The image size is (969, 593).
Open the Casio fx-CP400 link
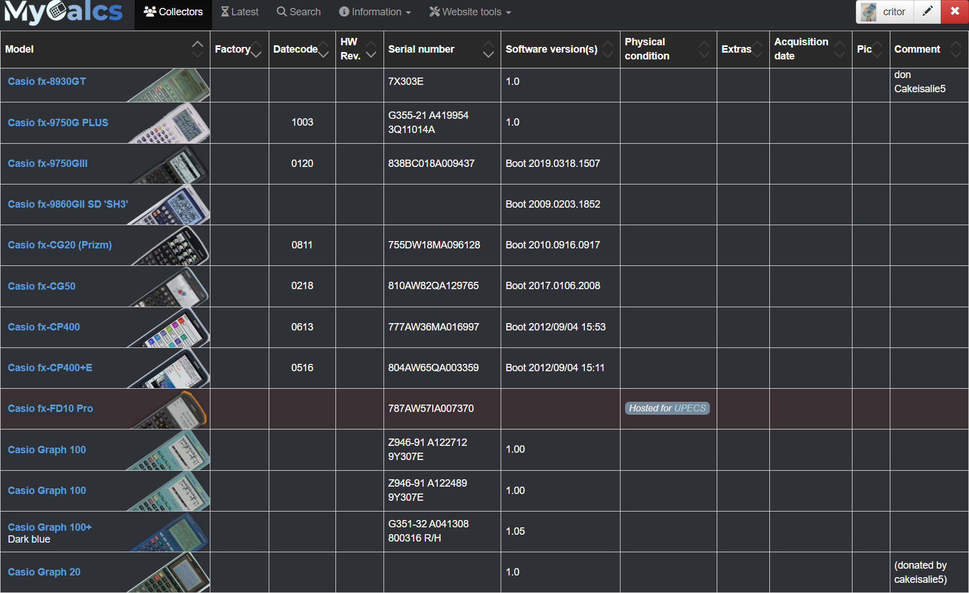[x=44, y=327]
